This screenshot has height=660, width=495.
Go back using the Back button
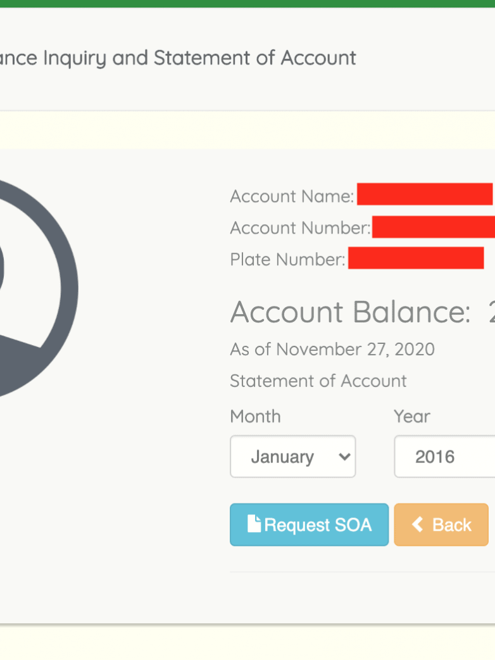(x=441, y=524)
